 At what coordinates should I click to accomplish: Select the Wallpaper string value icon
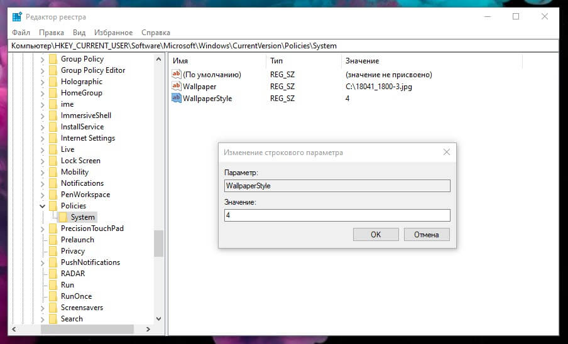[x=177, y=86]
